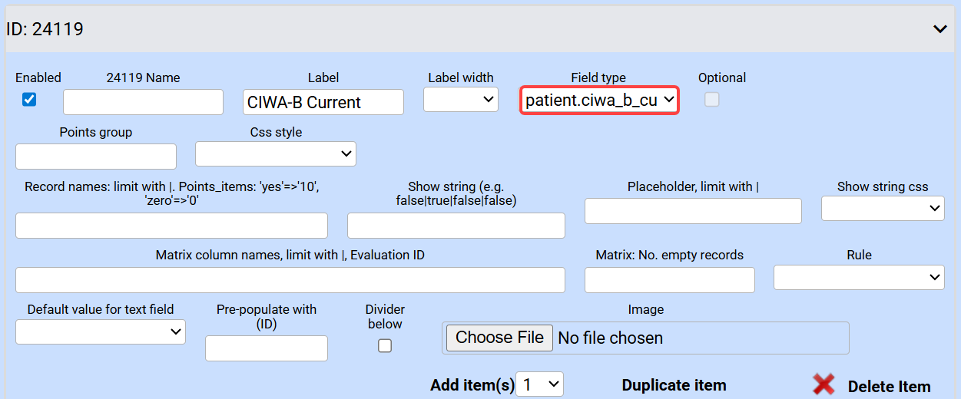Select Default value for text field dropdown
Viewport: 961px width, 399px height.
(x=101, y=331)
